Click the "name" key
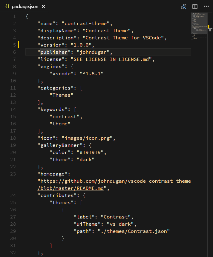Image resolution: width=213 pixels, height=257 pixels. [46, 24]
